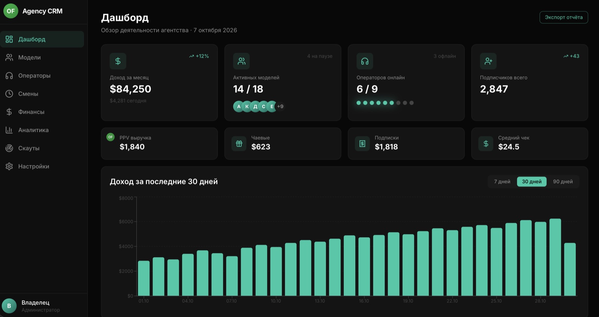Click the Скауты target icon
Viewport: 599px width, 317px height.
point(9,148)
